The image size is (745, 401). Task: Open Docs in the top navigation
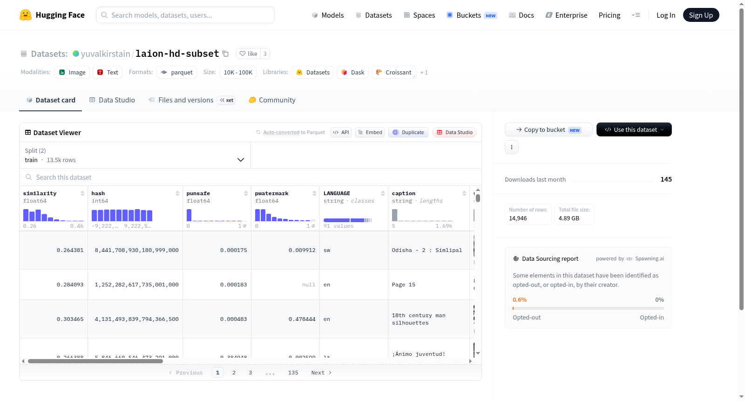pyautogui.click(x=521, y=15)
